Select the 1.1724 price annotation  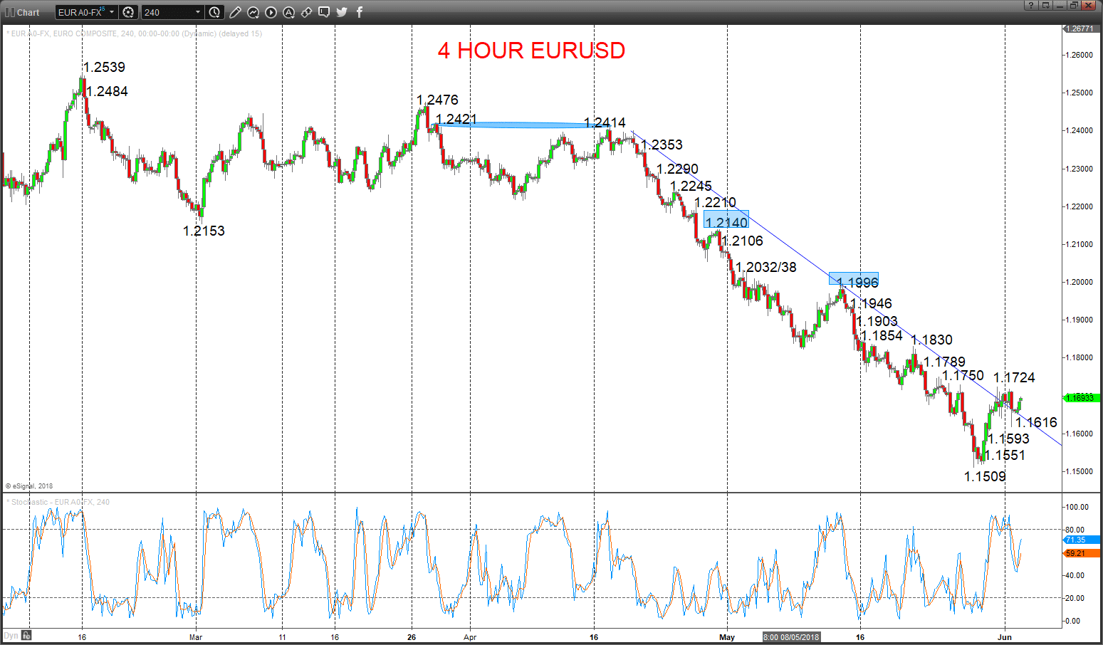point(1014,377)
